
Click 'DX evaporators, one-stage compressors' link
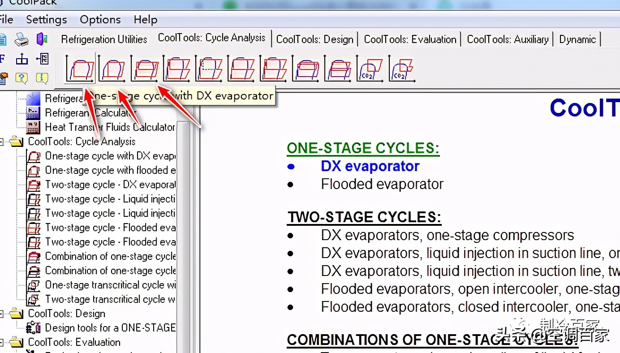click(448, 235)
